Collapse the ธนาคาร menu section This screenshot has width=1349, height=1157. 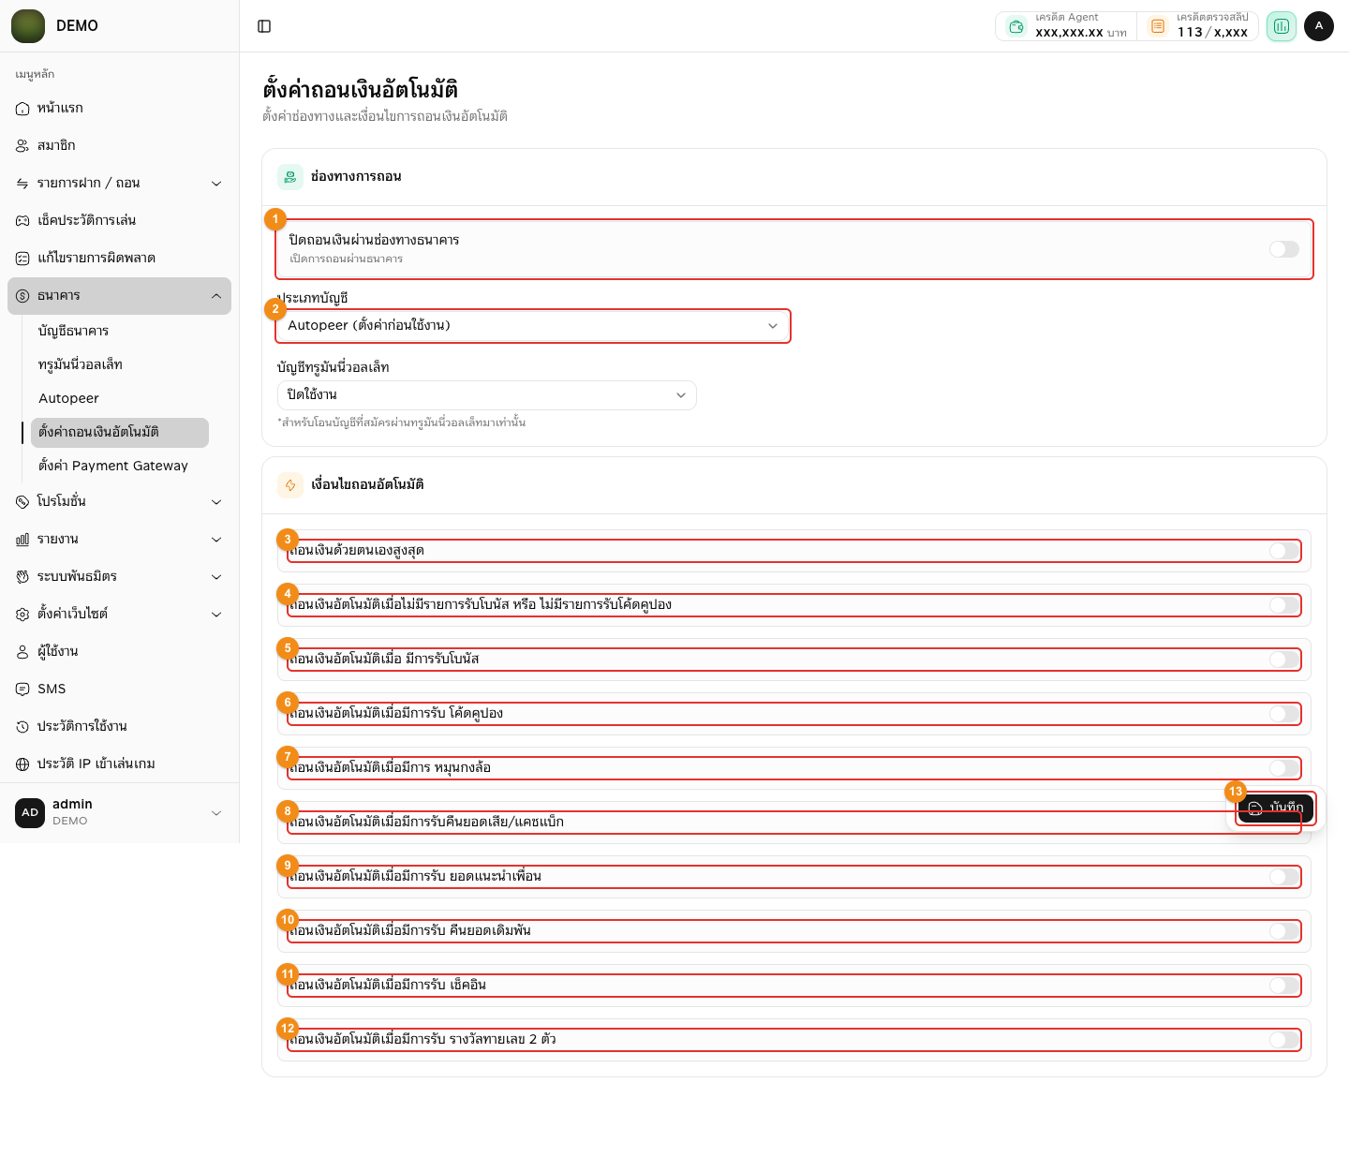(x=119, y=296)
